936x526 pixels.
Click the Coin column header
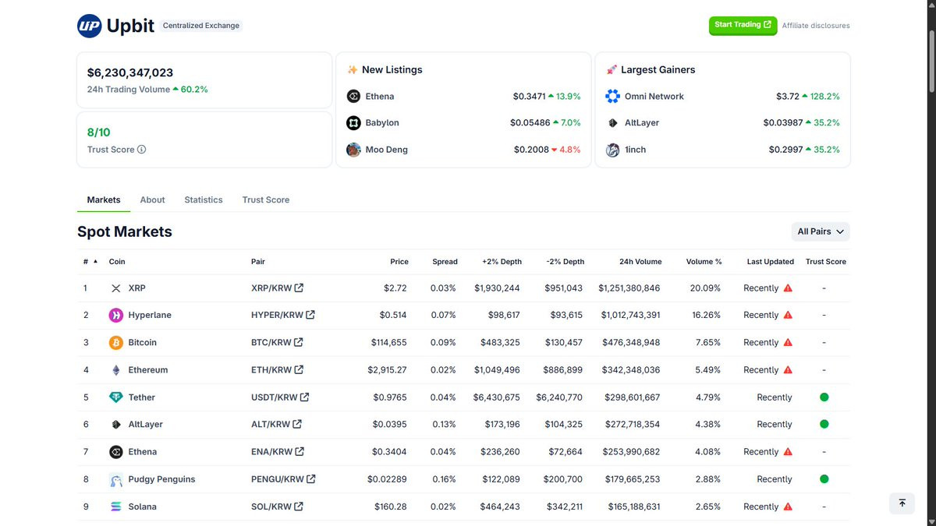pos(117,262)
